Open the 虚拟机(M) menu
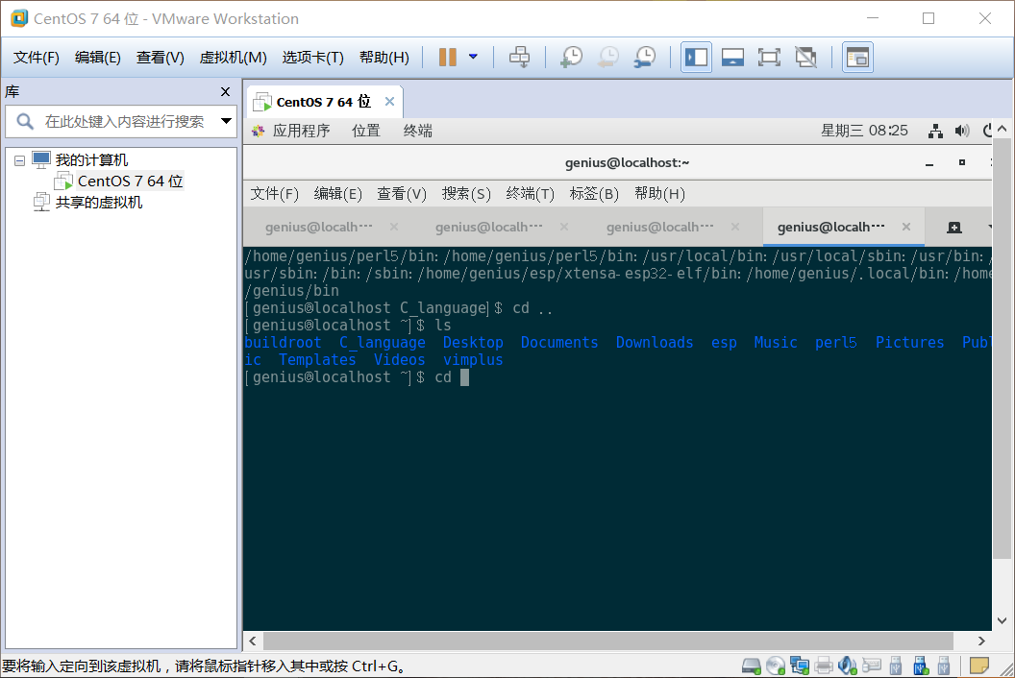The image size is (1015, 678). point(233,58)
